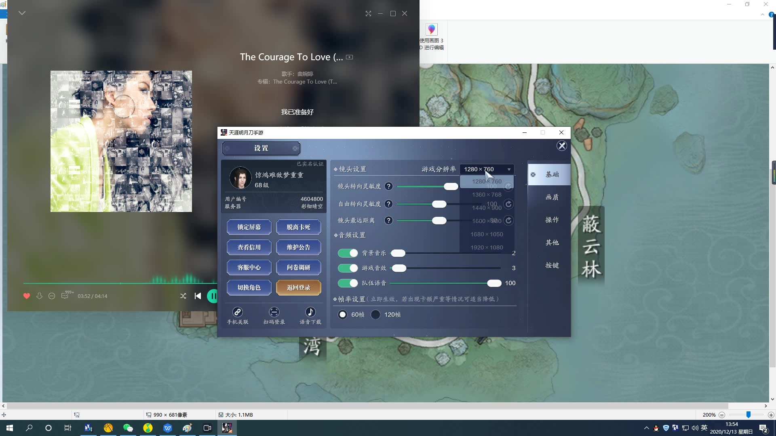This screenshot has height=436, width=776.
Task: Click the 手机关联 link icon
Action: pos(238,312)
